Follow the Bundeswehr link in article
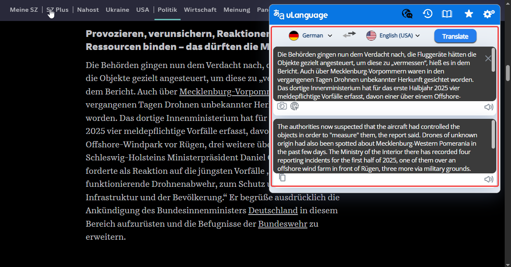Viewport: 511px width, 267px height. [x=282, y=224]
